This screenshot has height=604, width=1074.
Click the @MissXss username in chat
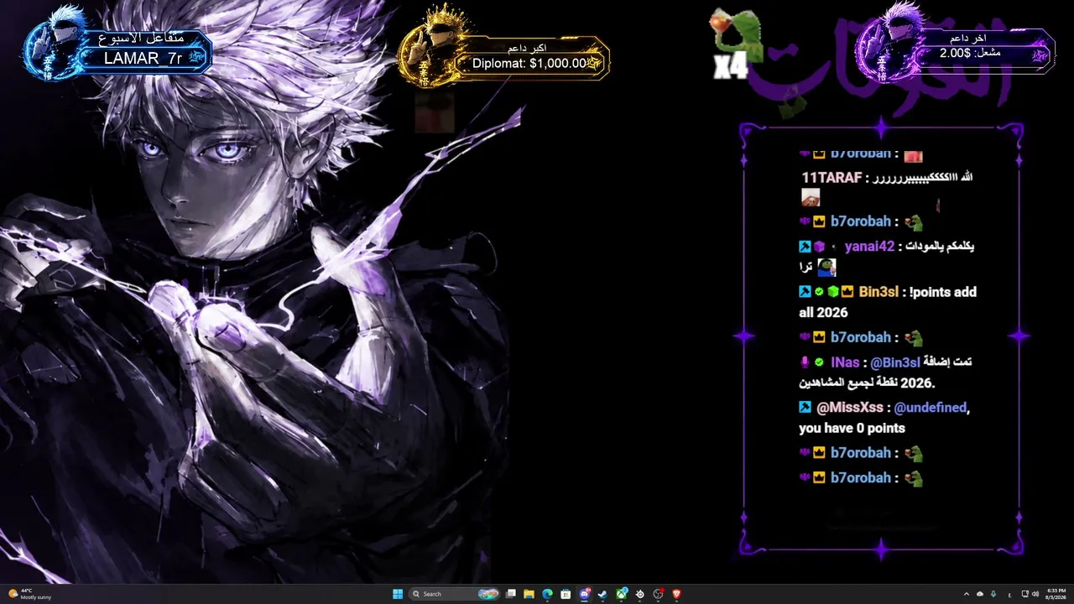850,408
